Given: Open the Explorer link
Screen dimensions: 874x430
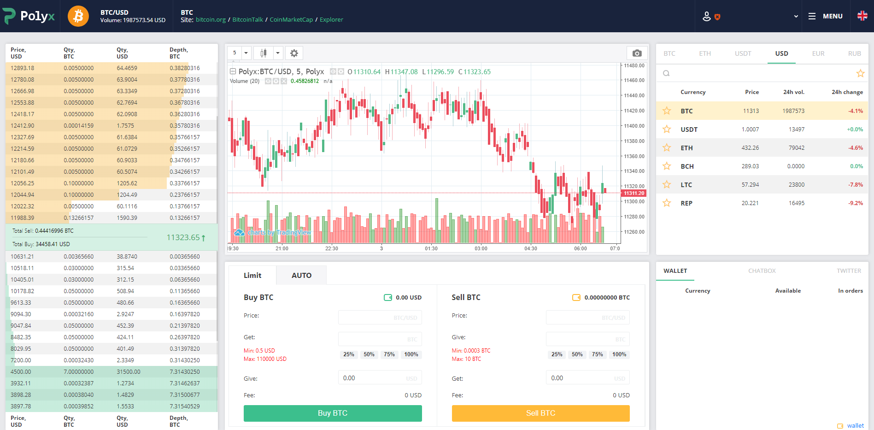Looking at the screenshot, I should (331, 20).
